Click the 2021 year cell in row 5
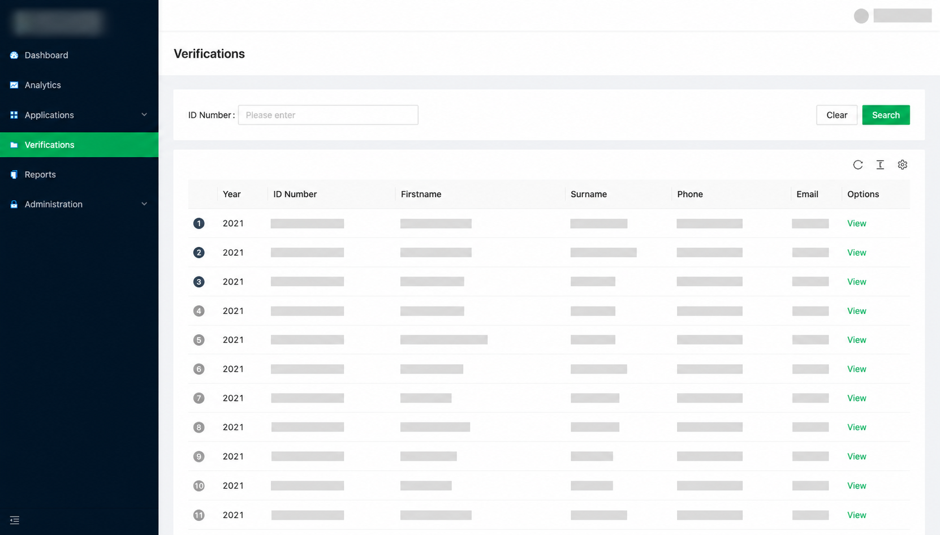This screenshot has height=535, width=940. (233, 340)
